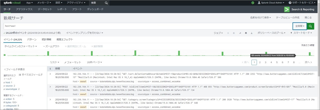Screen dimensions: 320x110
Task: Open the メッセージ menu
Action: click(x=44, y=3)
